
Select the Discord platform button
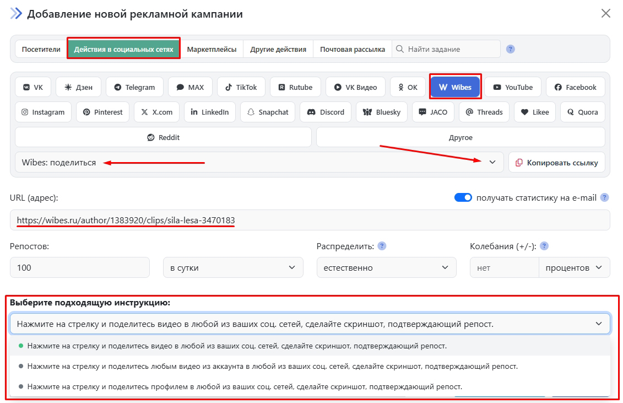coord(325,112)
